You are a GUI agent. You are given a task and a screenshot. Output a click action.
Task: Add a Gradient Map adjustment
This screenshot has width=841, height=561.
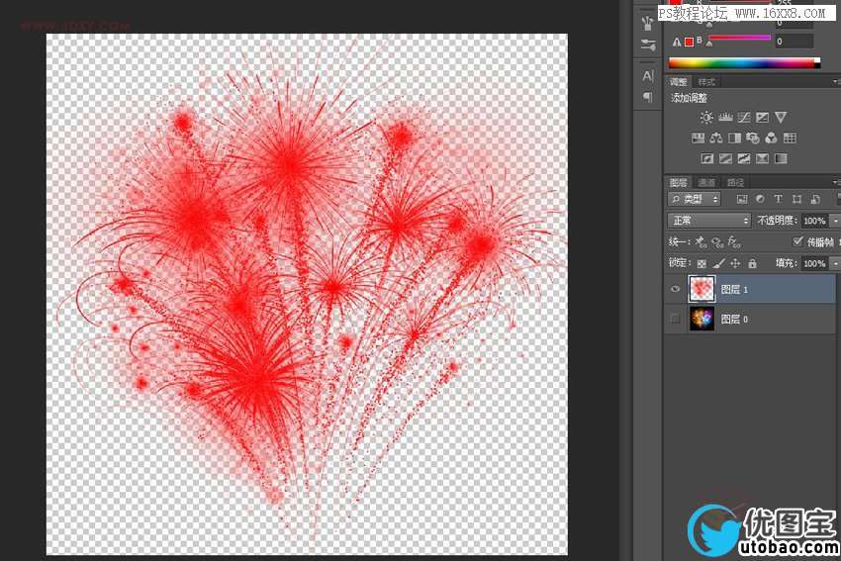(x=781, y=158)
